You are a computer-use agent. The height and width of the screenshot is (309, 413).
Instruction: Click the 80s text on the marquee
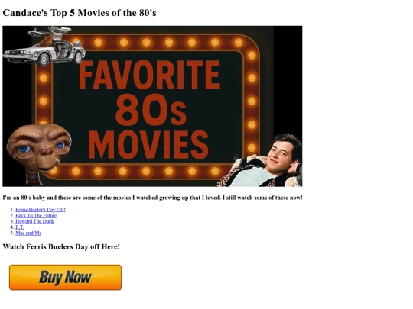[151, 110]
